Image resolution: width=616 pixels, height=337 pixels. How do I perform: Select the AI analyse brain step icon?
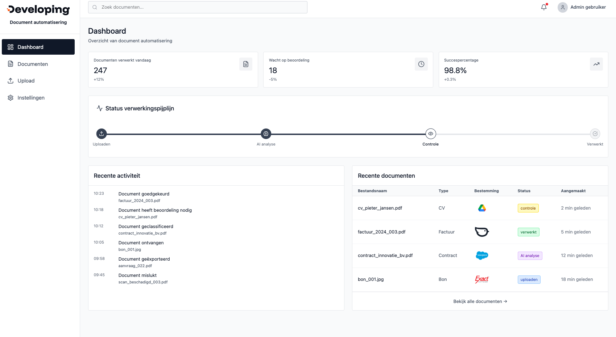pos(266,134)
